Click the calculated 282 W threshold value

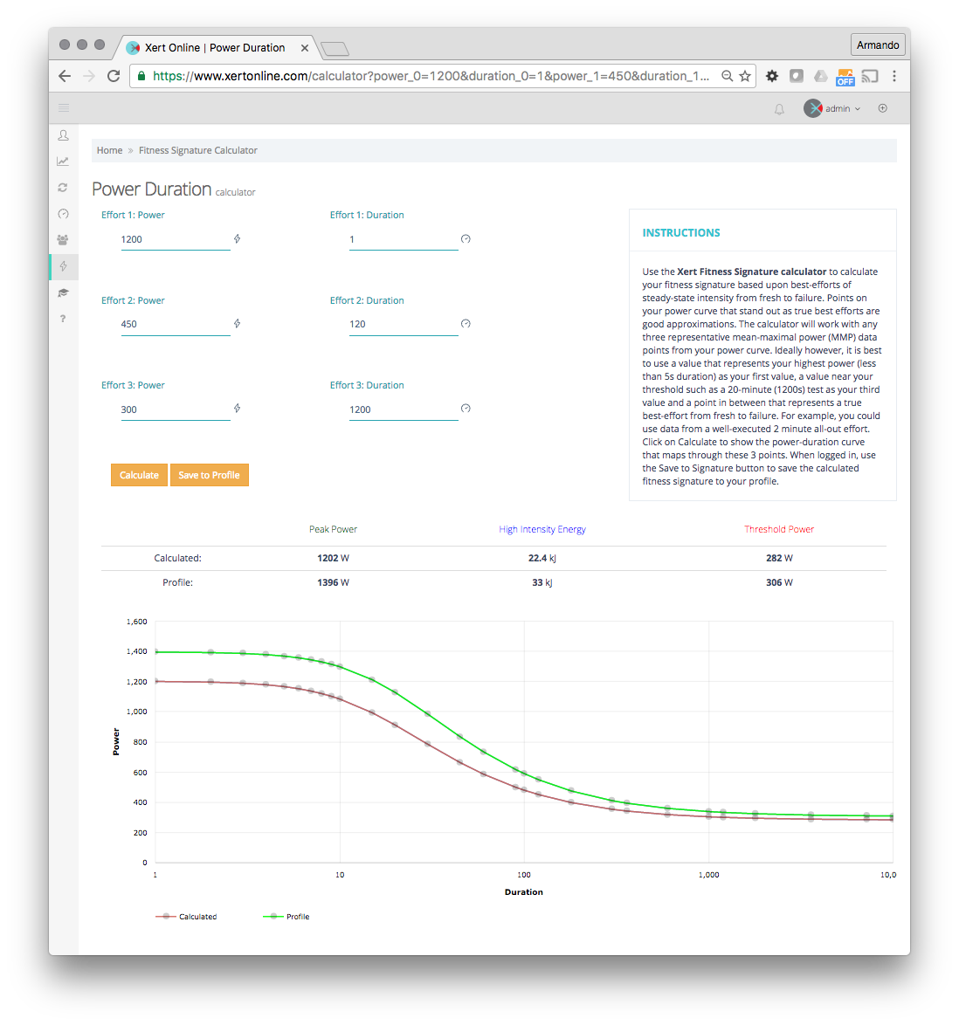click(x=779, y=558)
